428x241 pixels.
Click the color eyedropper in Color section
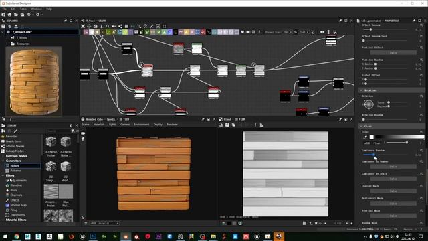coord(365,137)
